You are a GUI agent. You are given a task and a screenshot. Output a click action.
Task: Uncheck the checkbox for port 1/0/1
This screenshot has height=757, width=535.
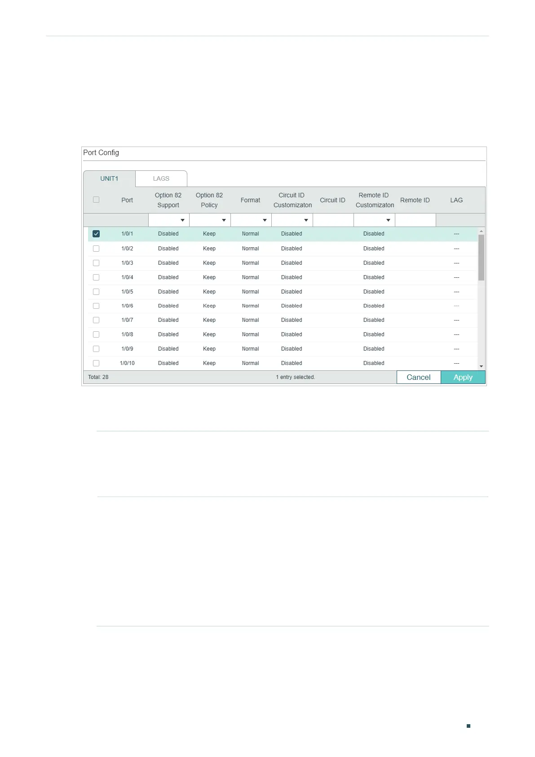click(x=96, y=234)
